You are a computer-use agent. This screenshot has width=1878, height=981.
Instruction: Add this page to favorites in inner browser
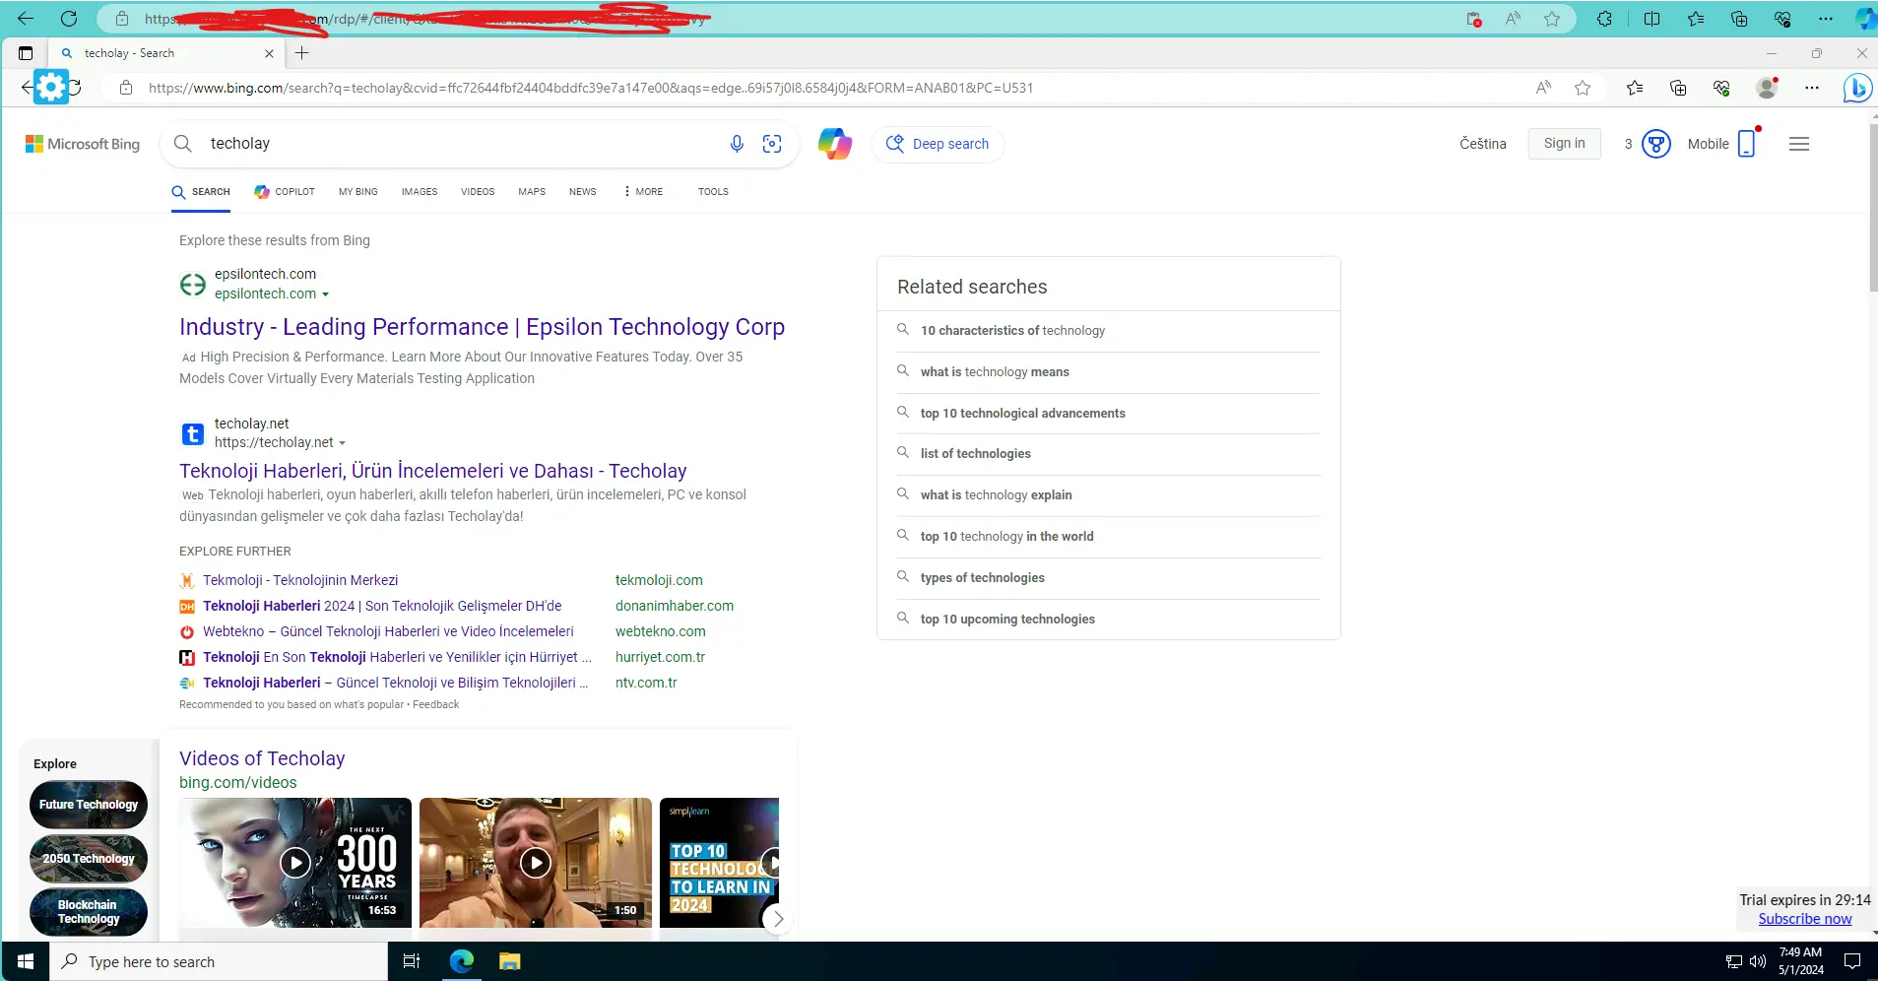(x=1583, y=88)
